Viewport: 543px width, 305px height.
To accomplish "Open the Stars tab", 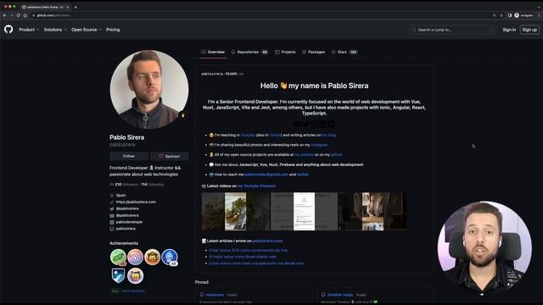I will [344, 52].
